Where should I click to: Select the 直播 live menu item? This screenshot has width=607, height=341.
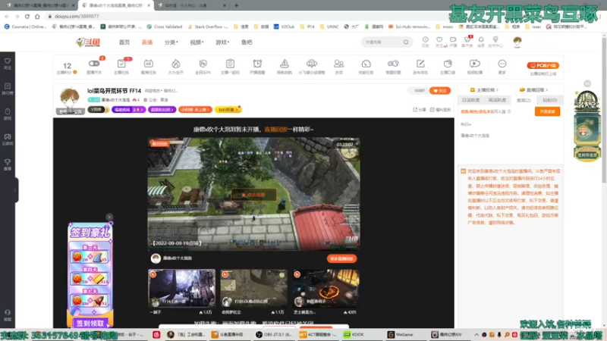point(147,42)
